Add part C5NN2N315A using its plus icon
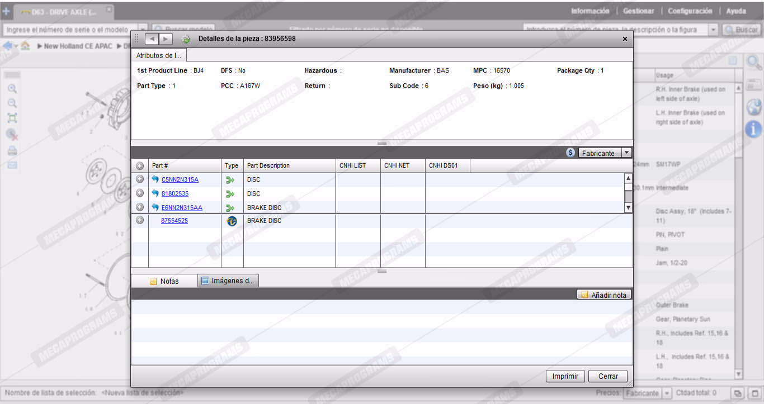The width and height of the screenshot is (764, 404). (140, 179)
